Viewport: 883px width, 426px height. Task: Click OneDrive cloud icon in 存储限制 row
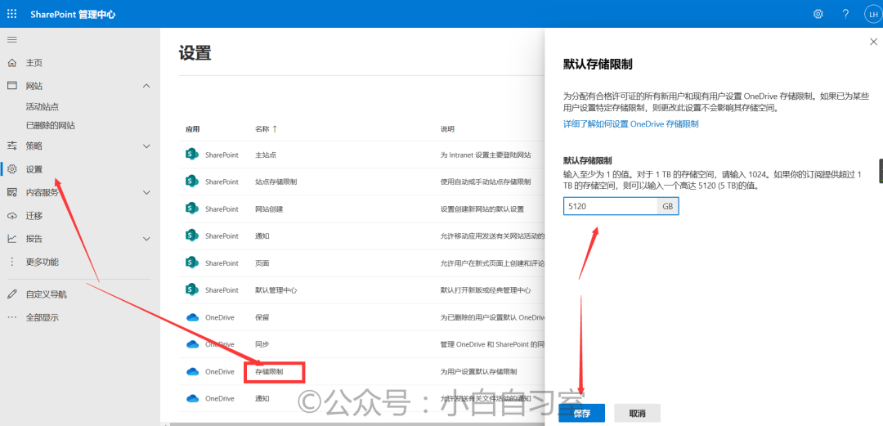(193, 371)
